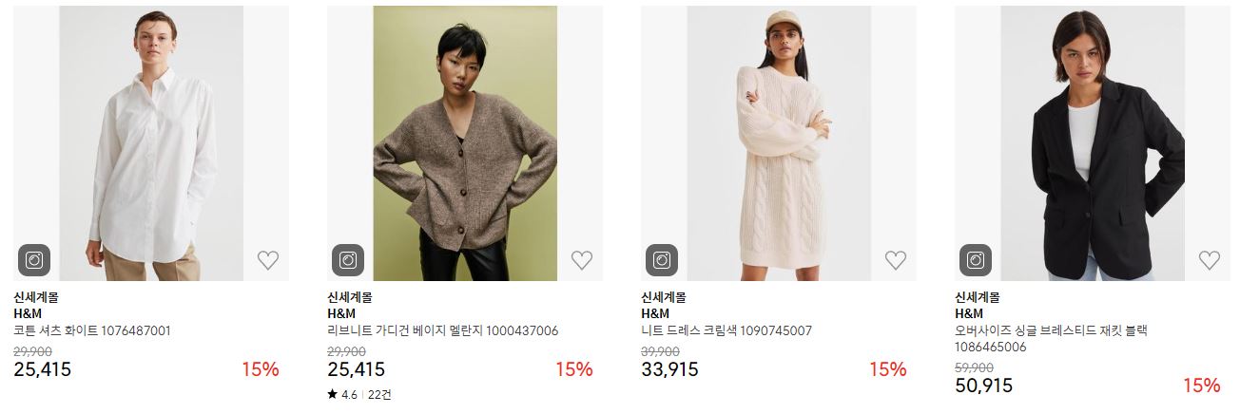Toggle the heart on the white cotton shirt

[268, 260]
